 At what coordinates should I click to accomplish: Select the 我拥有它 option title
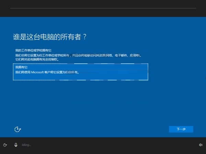click(x=21, y=67)
